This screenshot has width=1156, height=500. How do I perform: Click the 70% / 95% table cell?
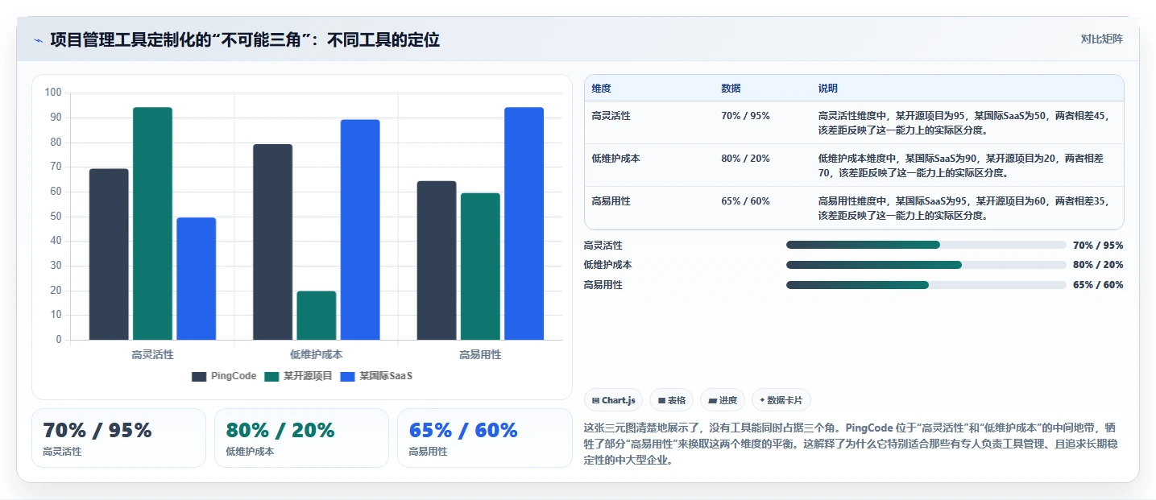[745, 116]
